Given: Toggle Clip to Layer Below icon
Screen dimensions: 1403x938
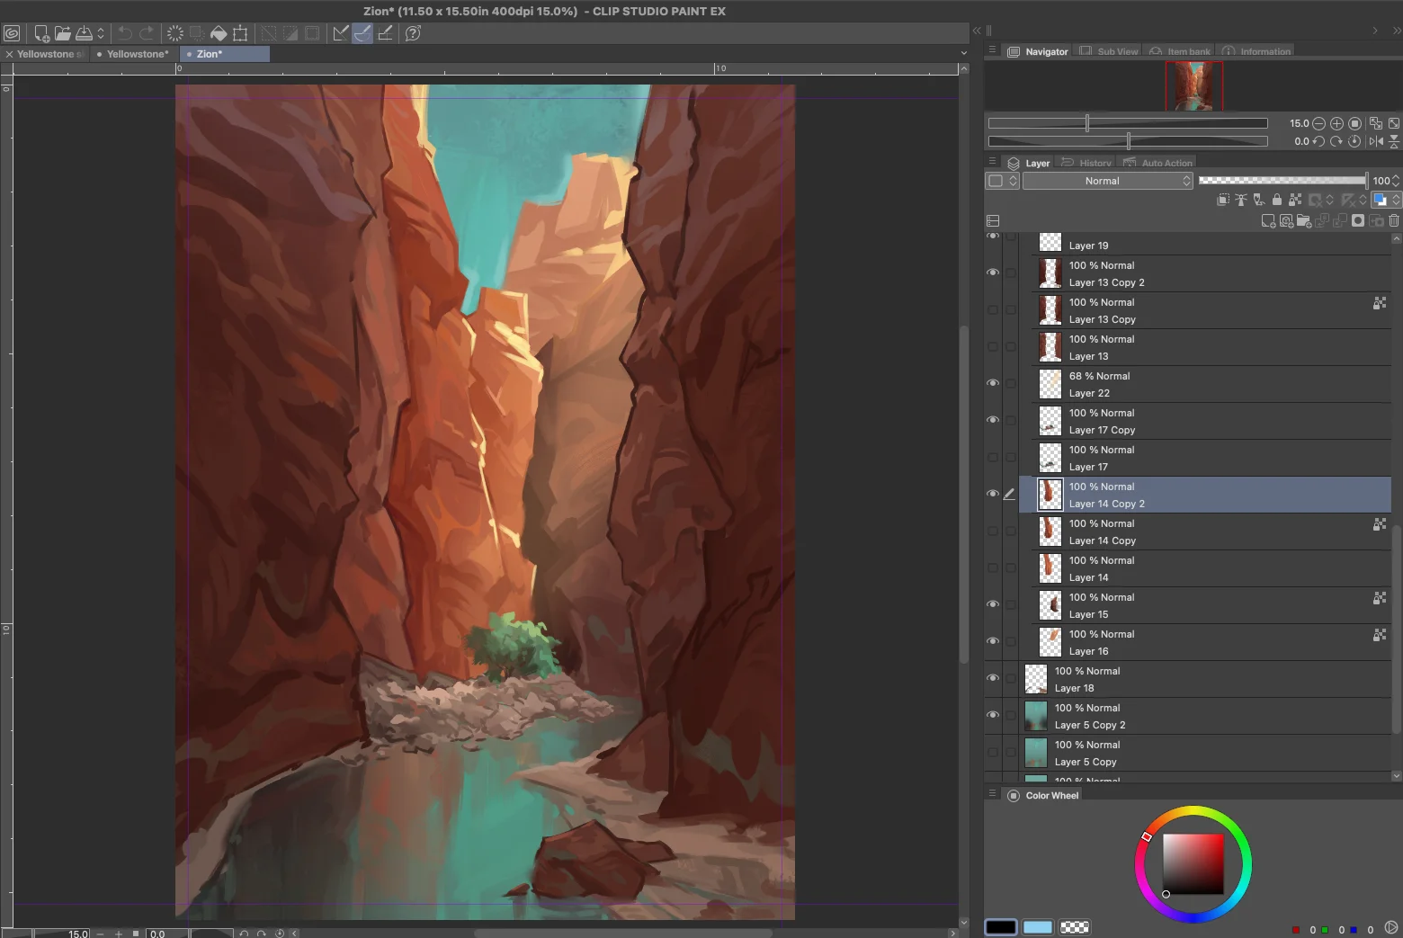Looking at the screenshot, I should click(x=1223, y=200).
